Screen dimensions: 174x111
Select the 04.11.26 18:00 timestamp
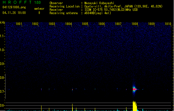pyautogui.click(x=14, y=13)
